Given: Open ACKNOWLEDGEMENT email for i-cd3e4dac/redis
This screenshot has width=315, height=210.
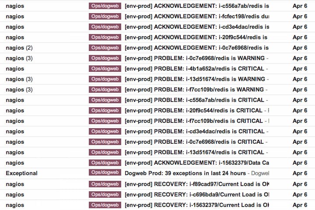Looking at the screenshot, I should coord(157,27).
